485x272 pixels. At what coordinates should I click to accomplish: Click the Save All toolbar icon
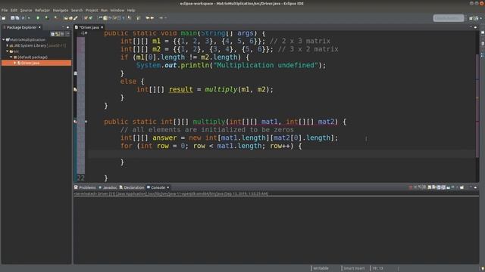click(x=17, y=18)
